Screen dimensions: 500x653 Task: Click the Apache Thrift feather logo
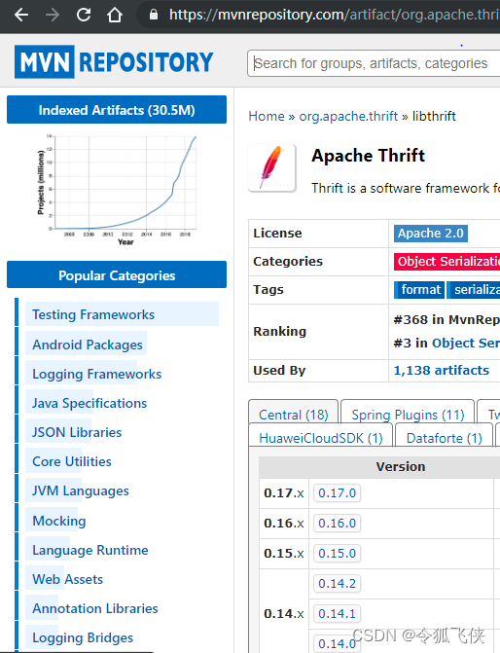271,167
